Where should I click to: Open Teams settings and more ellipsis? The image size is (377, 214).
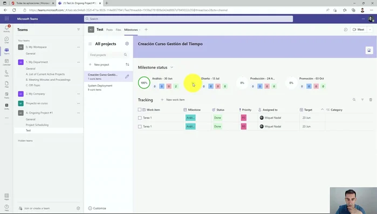[x=363, y=19]
